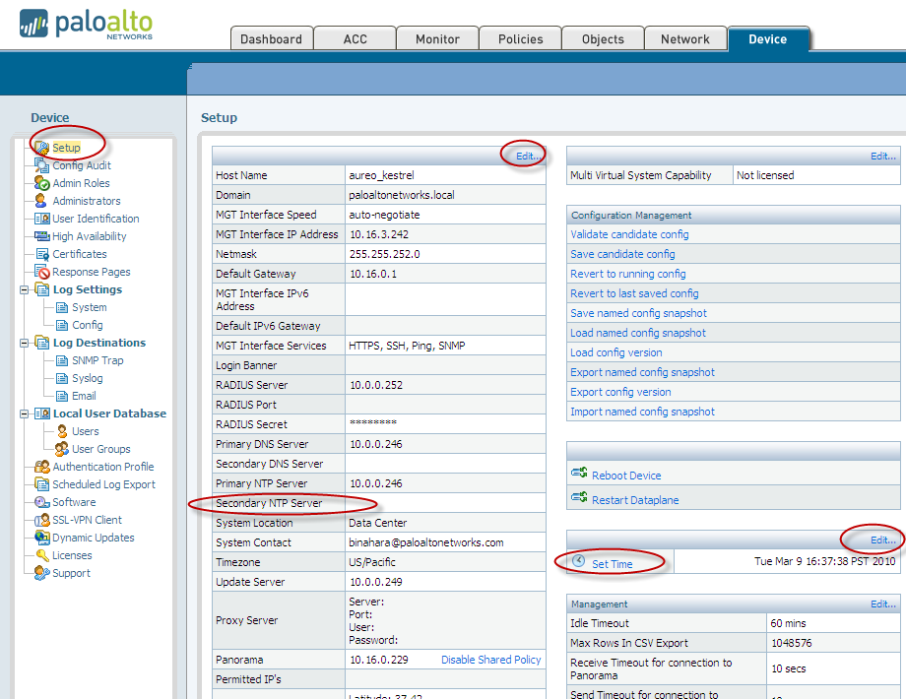The image size is (906, 699).
Task: Edit the date and time settings
Action: coord(883,540)
